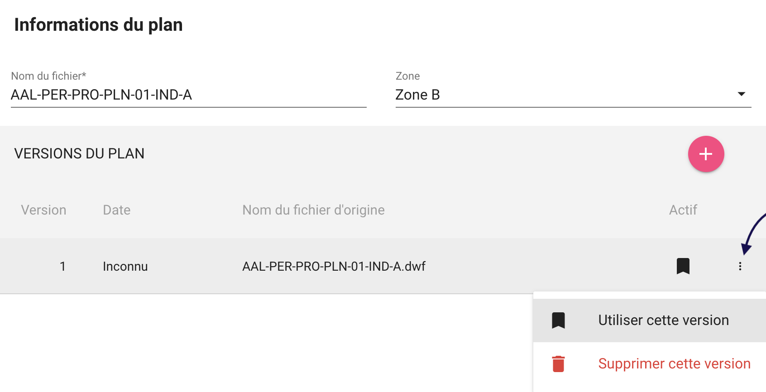Click the 'Nom du fichier d'origine' column header

click(x=313, y=210)
